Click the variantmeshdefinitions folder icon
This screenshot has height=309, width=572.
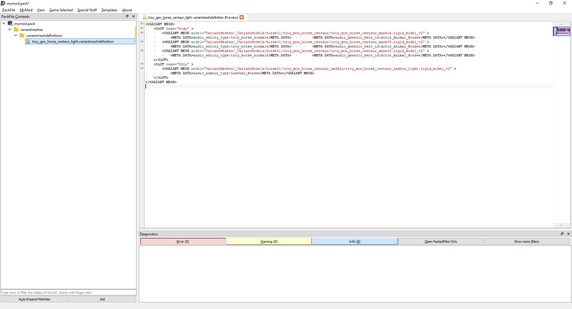[x=22, y=35]
